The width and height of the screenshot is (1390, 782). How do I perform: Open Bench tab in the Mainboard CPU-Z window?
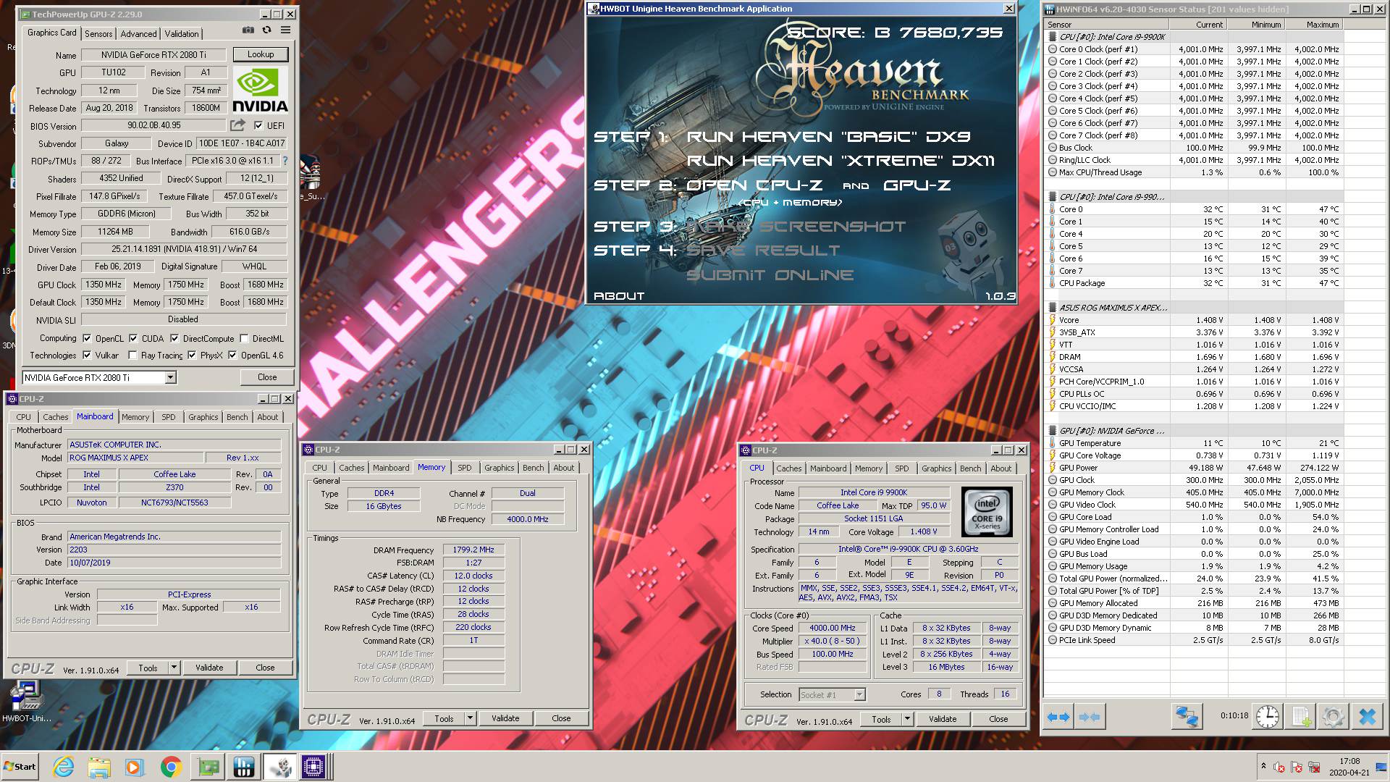237,417
